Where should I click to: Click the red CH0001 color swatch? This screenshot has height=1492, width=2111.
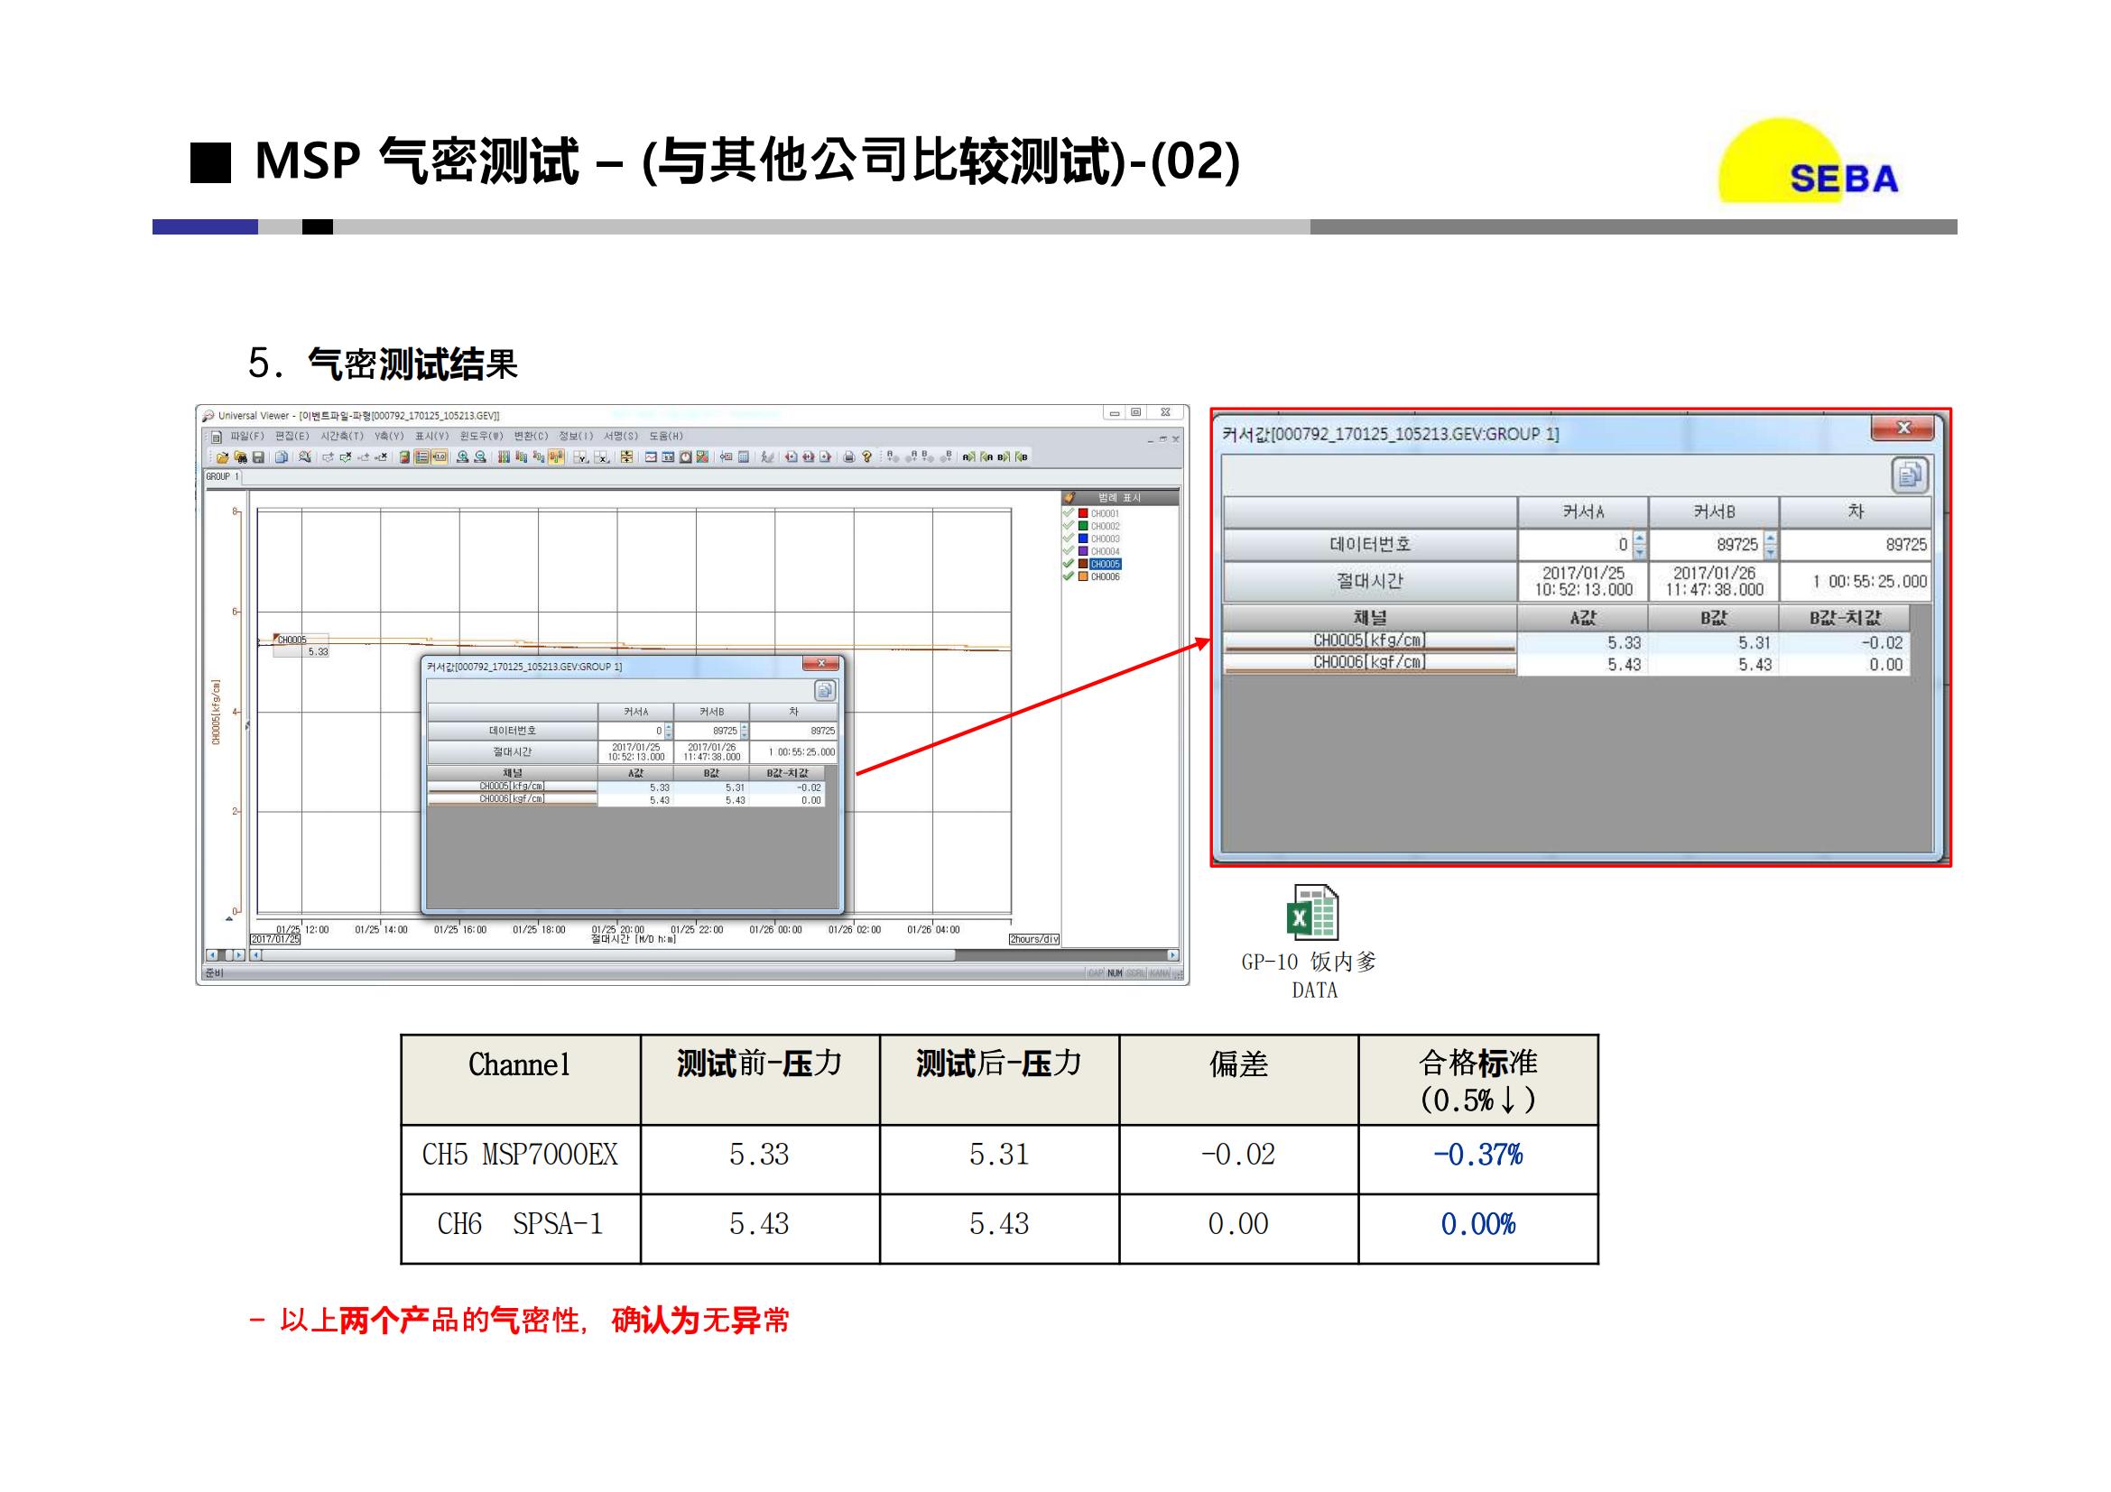(x=1083, y=513)
